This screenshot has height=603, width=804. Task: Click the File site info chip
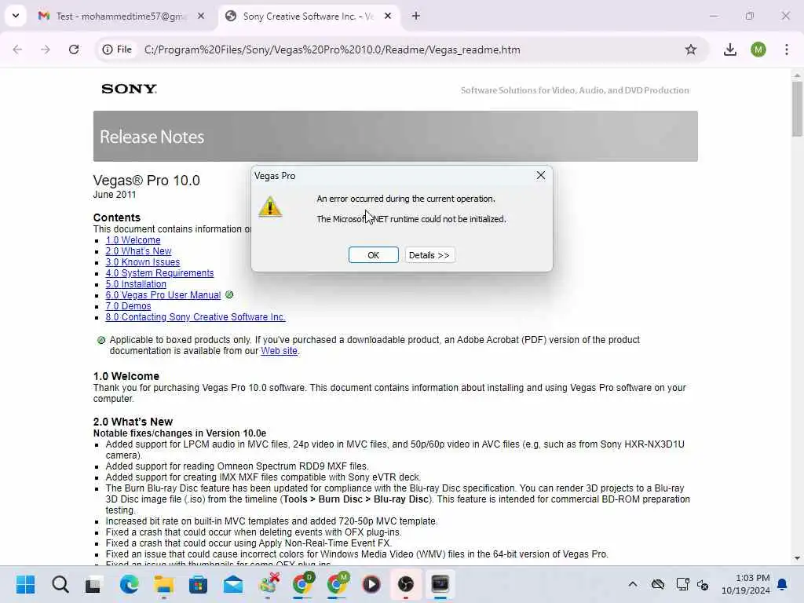click(x=118, y=49)
